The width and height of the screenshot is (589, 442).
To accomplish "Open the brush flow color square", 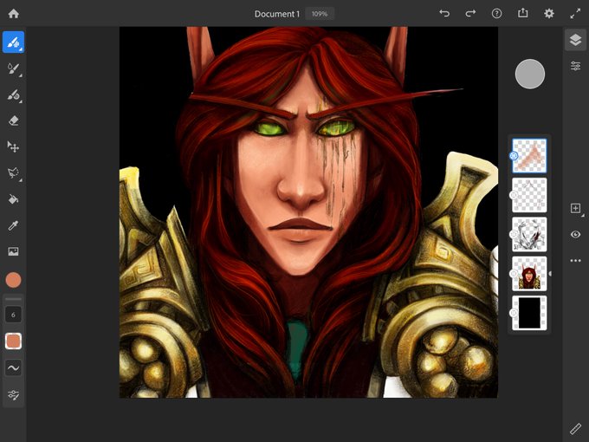I will coord(14,341).
